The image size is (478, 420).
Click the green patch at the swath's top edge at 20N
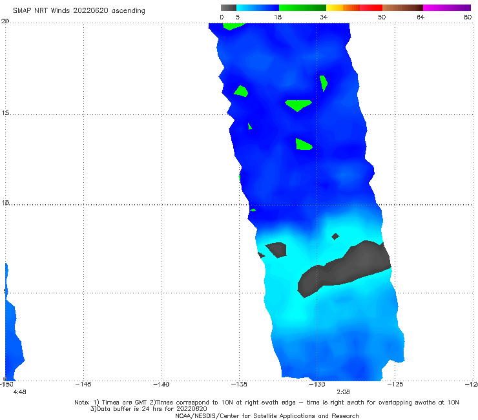233,26
